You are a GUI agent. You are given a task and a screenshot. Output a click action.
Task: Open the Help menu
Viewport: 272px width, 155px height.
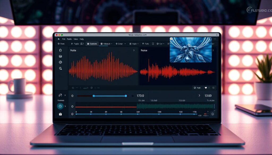[82, 39]
